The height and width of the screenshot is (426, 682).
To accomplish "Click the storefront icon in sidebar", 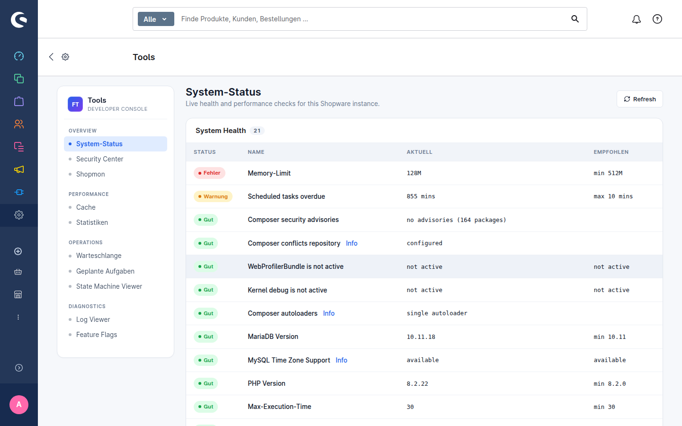I will 18,294.
